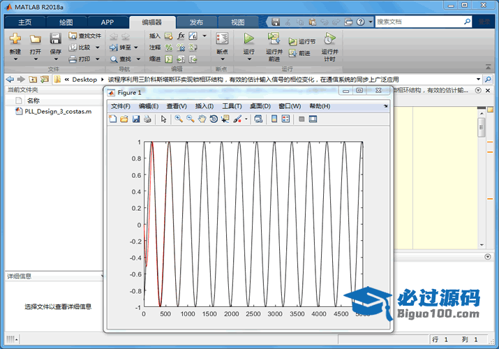Open the 工具(T) menu in Figure 1
The height and width of the screenshot is (349, 499).
pyautogui.click(x=232, y=106)
